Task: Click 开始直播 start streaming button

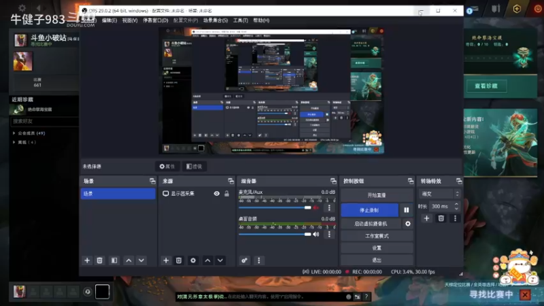Action: 377,195
